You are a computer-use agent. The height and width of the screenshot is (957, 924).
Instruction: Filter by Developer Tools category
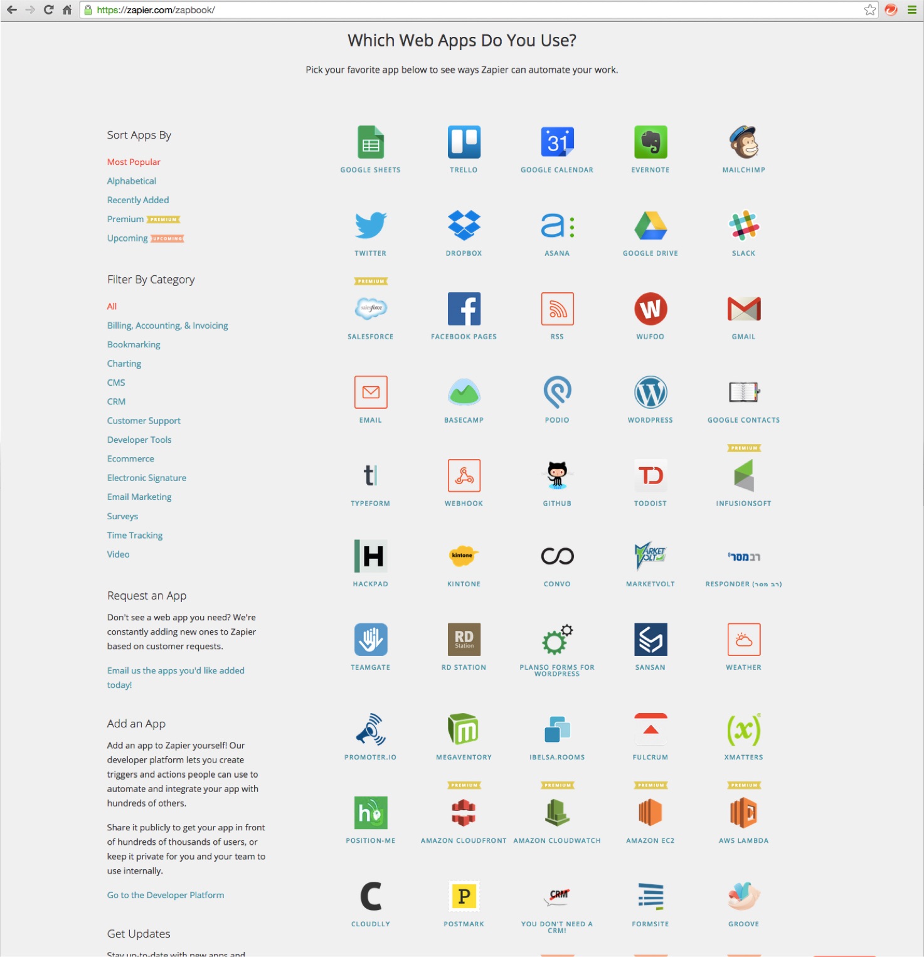click(x=139, y=440)
